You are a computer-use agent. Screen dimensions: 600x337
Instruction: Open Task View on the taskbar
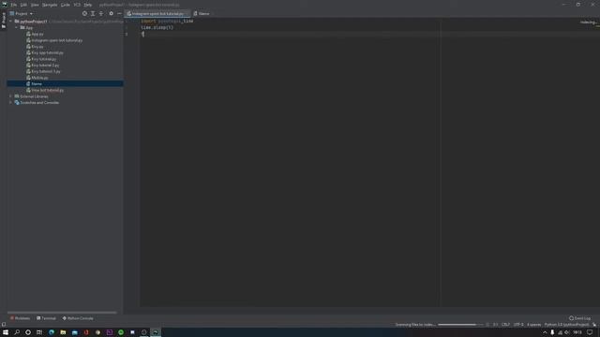pos(39,332)
